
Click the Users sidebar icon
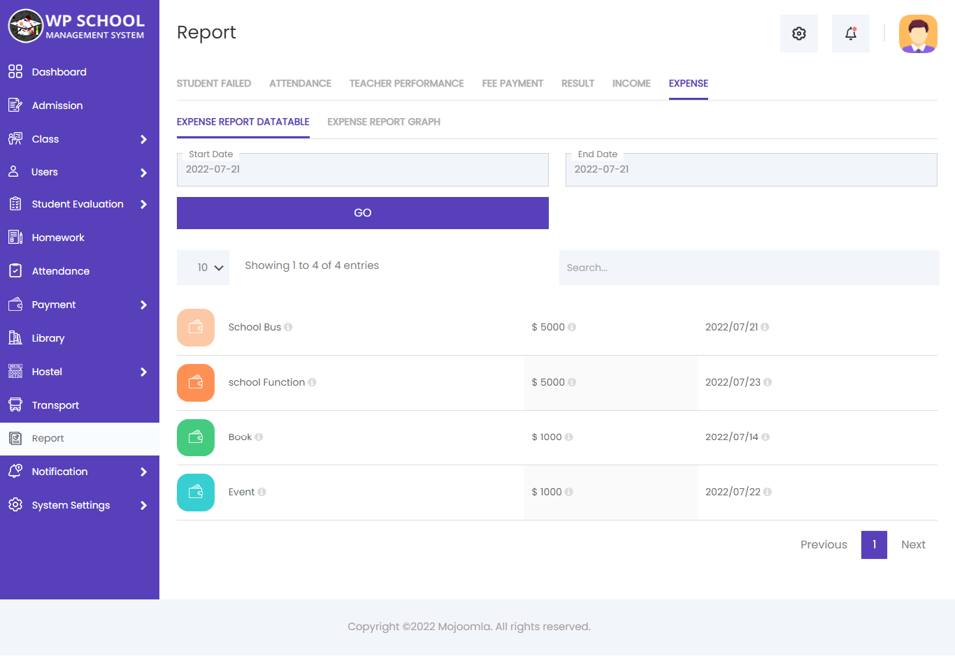[13, 171]
